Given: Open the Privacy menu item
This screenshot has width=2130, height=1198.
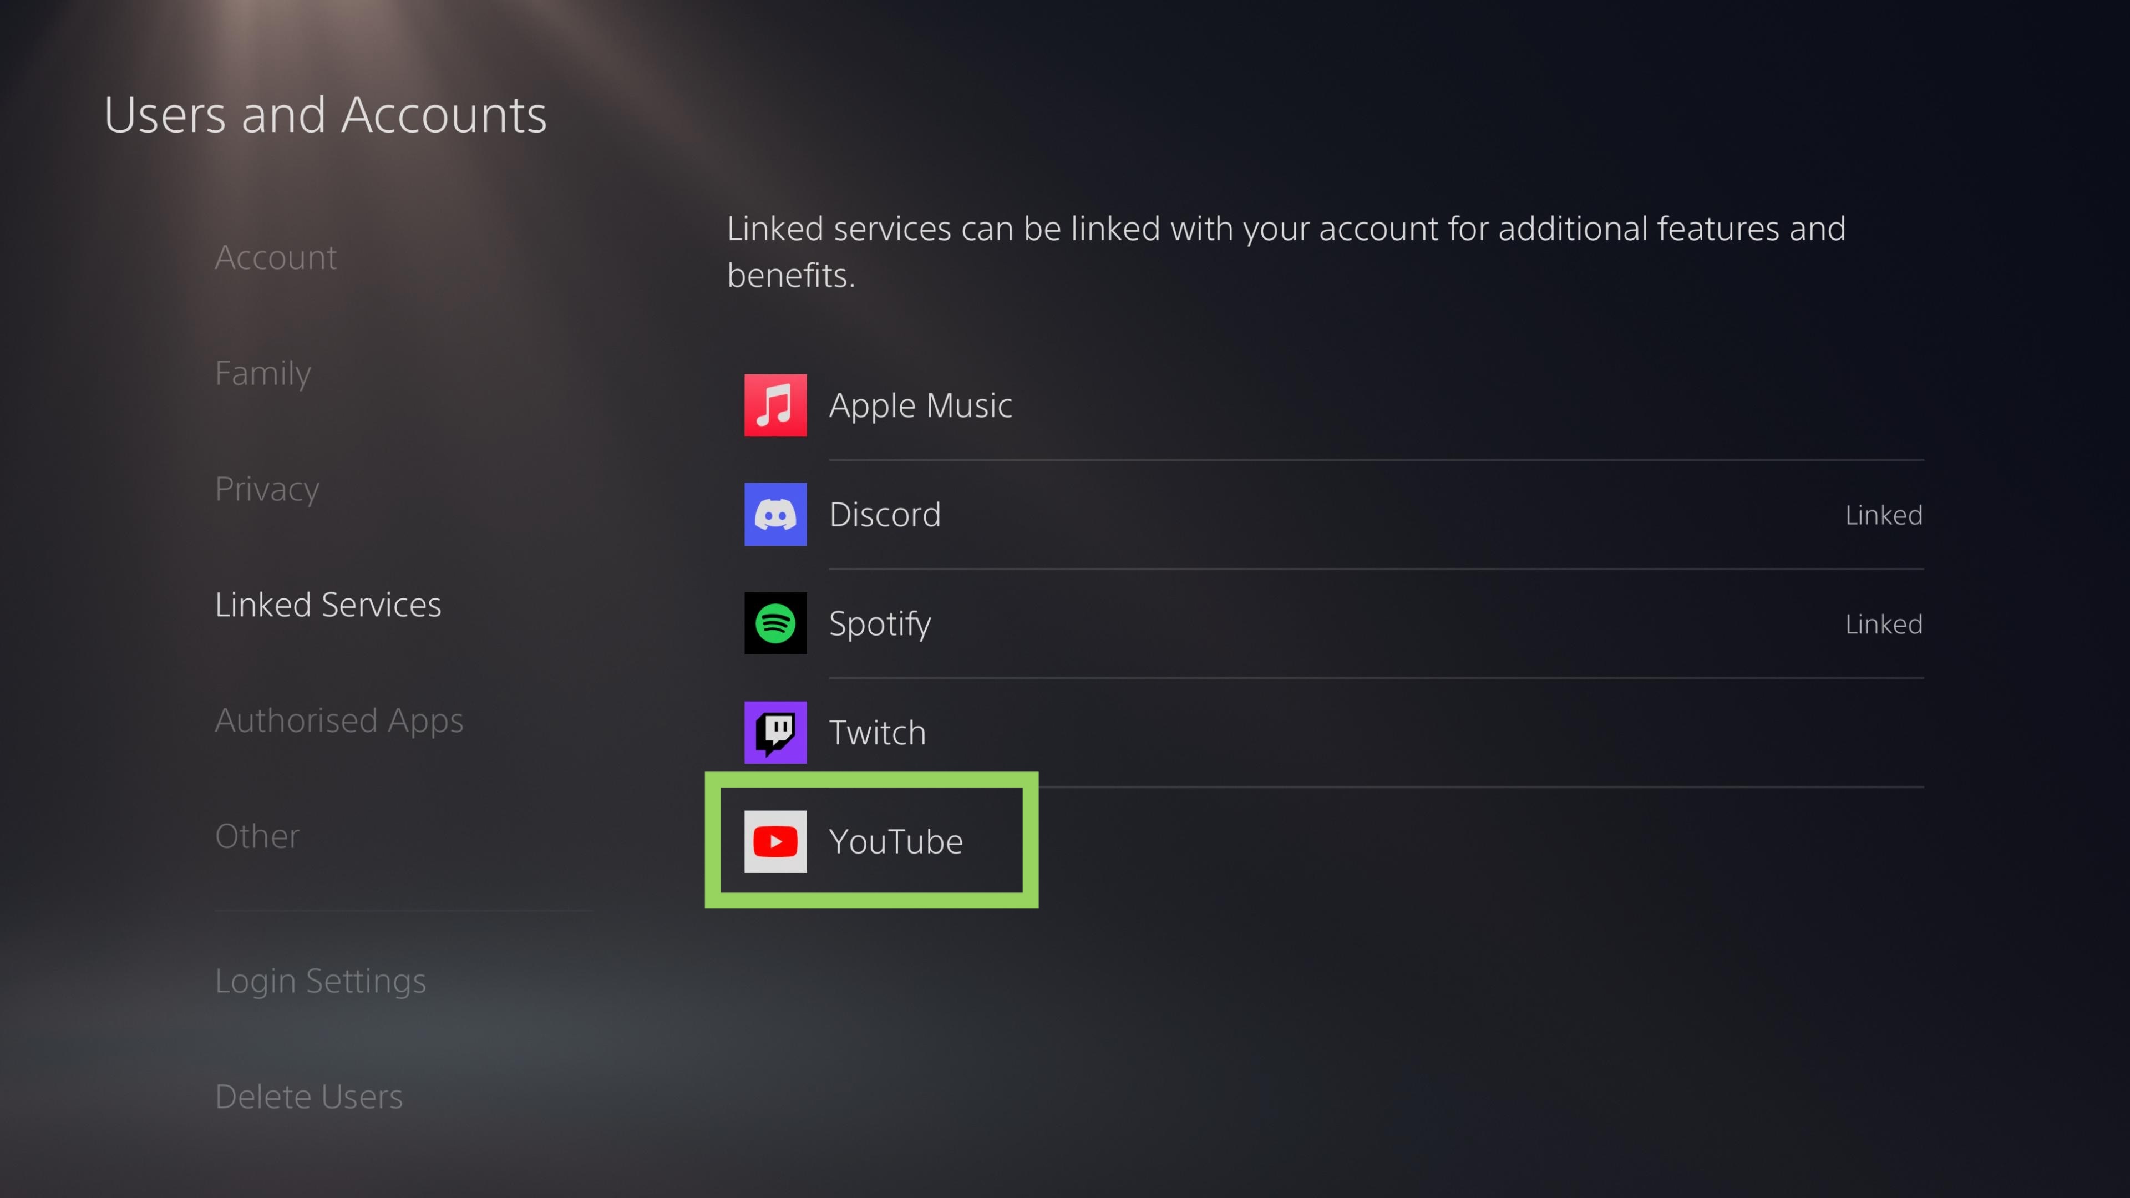Looking at the screenshot, I should coord(267,489).
